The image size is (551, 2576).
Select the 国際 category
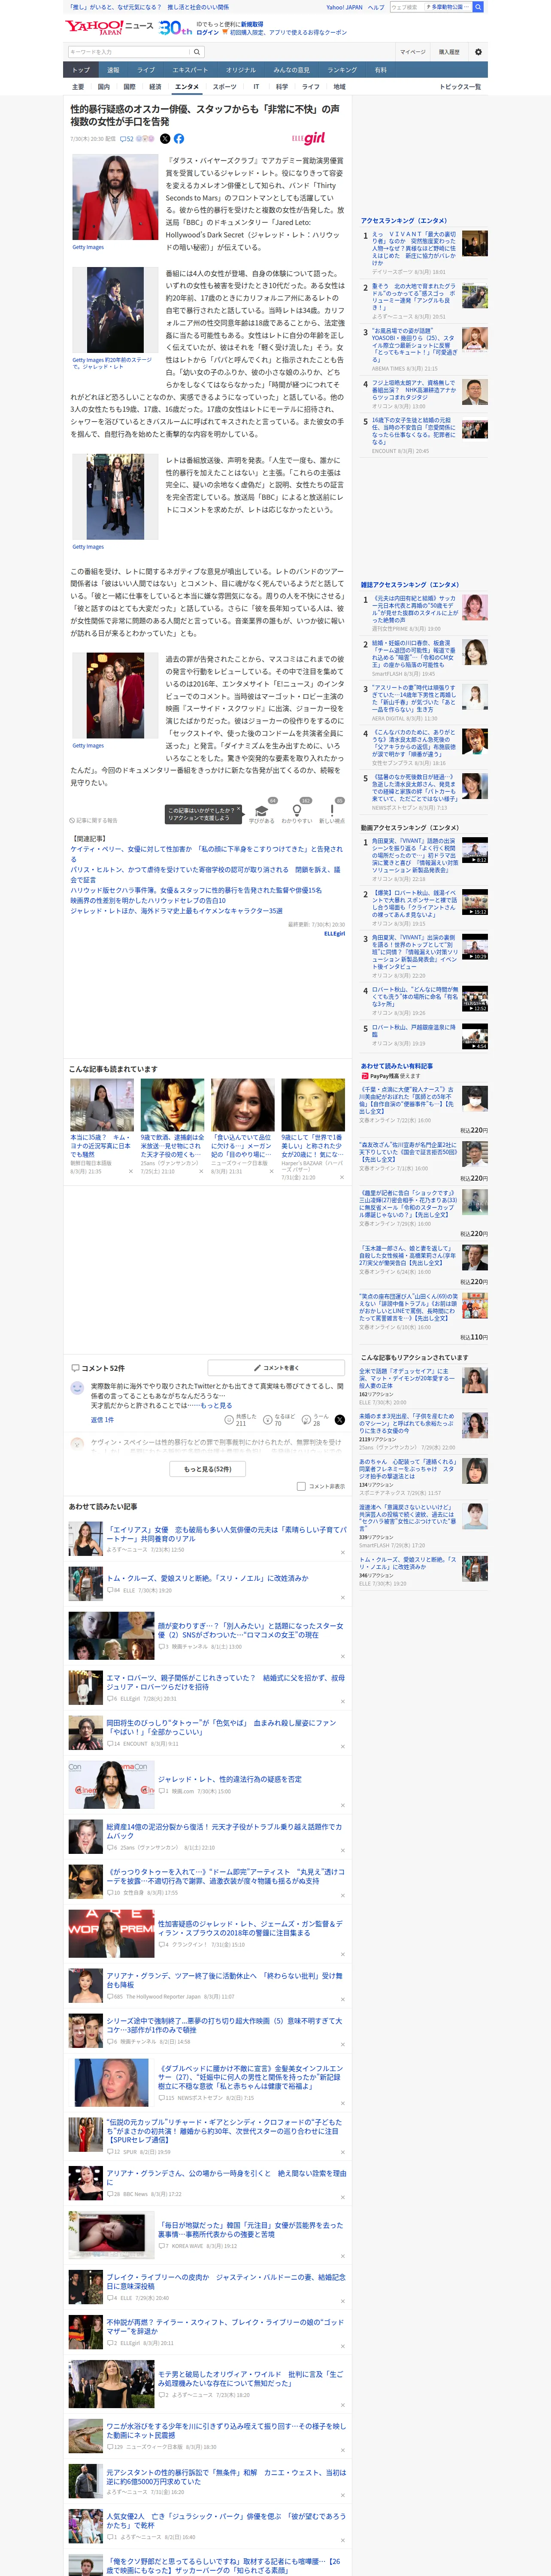pyautogui.click(x=129, y=87)
